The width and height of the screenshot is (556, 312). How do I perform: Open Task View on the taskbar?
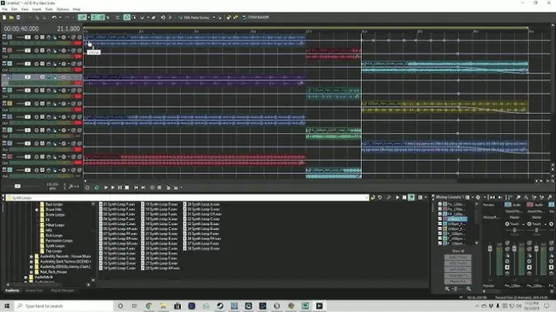pyautogui.click(x=135, y=306)
